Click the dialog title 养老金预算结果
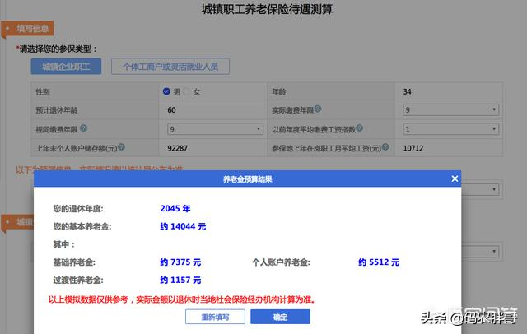The width and height of the screenshot is (527, 334). click(x=247, y=179)
